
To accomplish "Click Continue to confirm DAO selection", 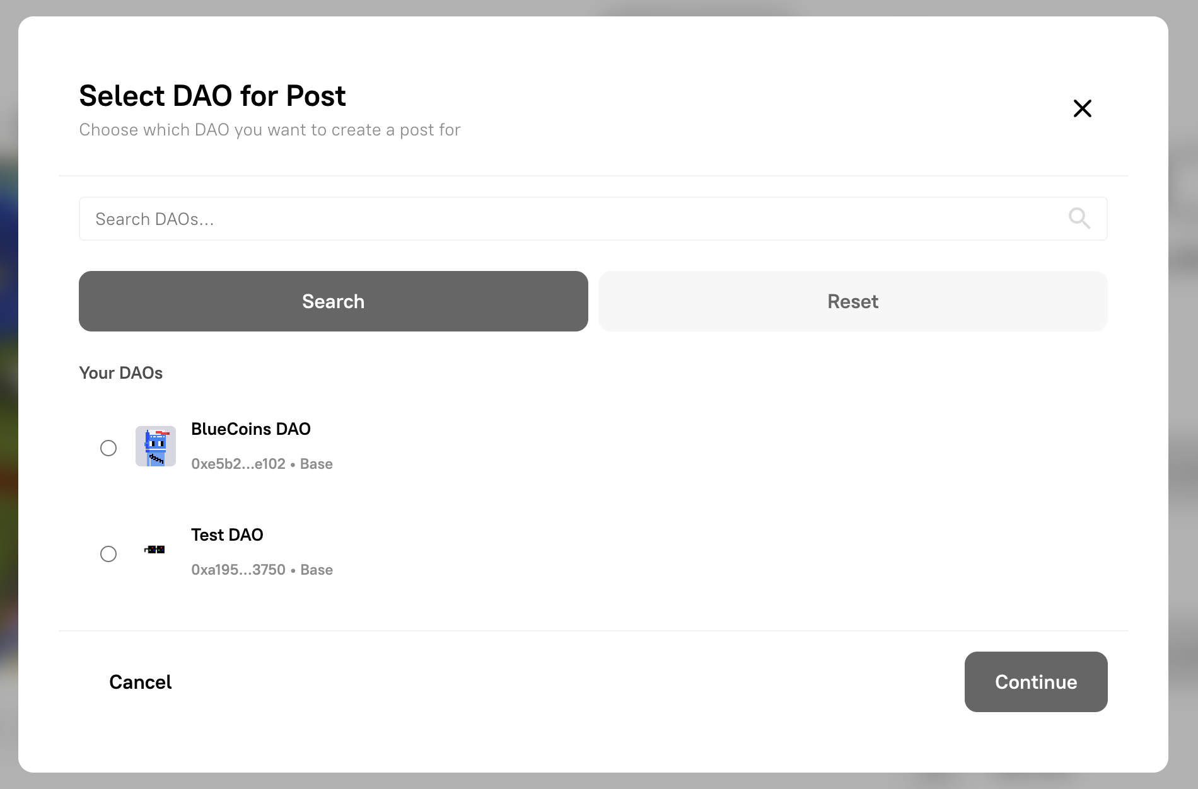I will pos(1035,682).
